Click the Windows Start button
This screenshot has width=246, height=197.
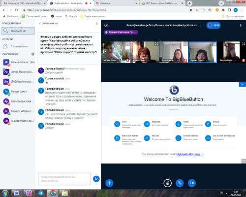[x=5, y=193]
